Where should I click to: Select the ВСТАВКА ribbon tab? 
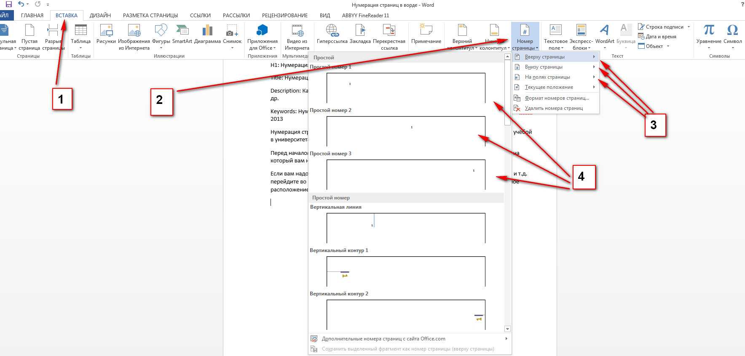(x=67, y=16)
